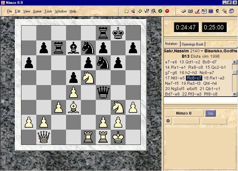This screenshot has width=238, height=171.
Task: Toggle the round engine status indicator
Action: coord(168,121)
